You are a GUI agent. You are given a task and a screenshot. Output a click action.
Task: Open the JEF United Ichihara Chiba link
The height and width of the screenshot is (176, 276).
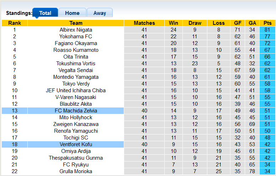click(76, 90)
